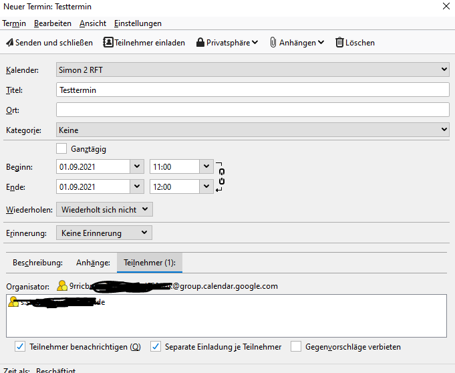Expand the Anhängen dropdown chevron
The width and height of the screenshot is (455, 373).
pyautogui.click(x=321, y=42)
